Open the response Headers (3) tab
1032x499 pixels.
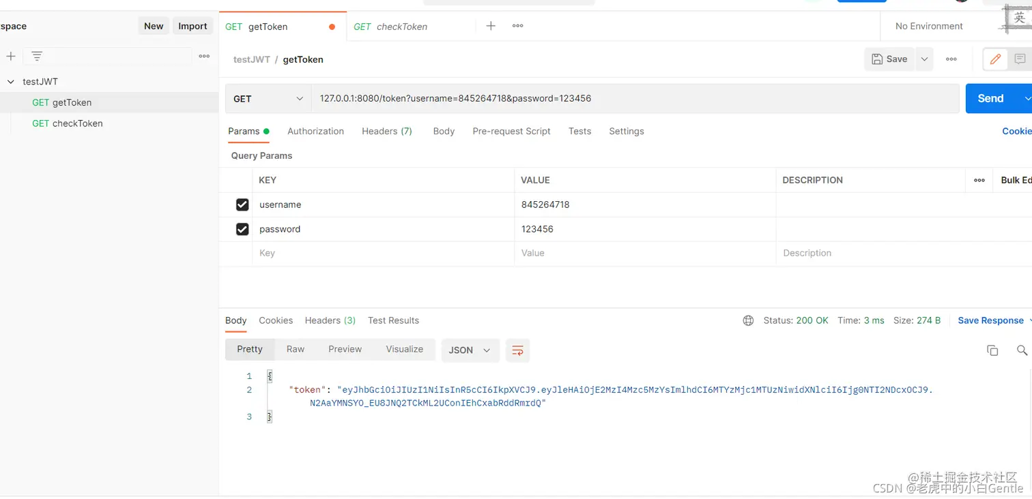point(330,320)
